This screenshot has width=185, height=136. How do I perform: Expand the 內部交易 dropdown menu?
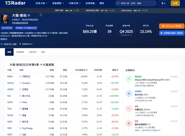coord(75,3)
